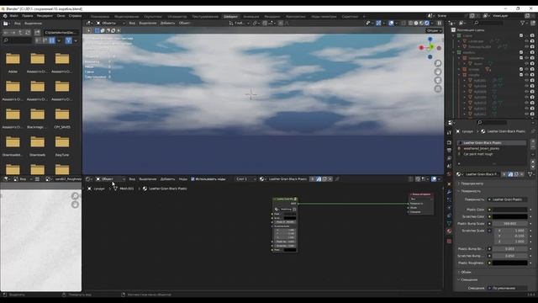Click Plastic Bump Scale value field
Screen dimensions: 538x303
(510, 224)
